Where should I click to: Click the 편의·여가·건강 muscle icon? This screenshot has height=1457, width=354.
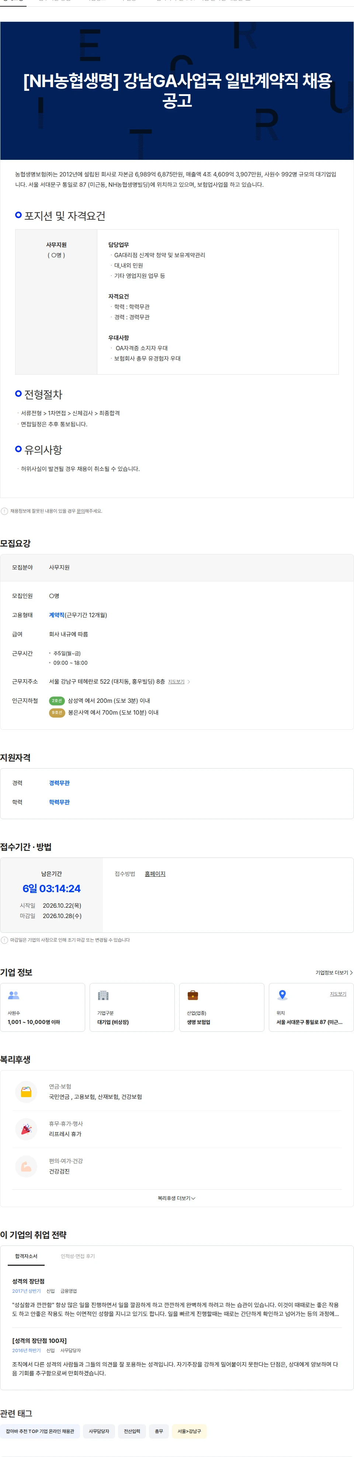[x=26, y=1166]
